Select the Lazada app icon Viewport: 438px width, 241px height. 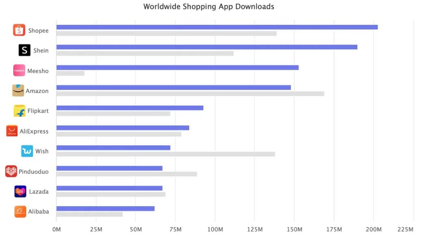point(20,192)
